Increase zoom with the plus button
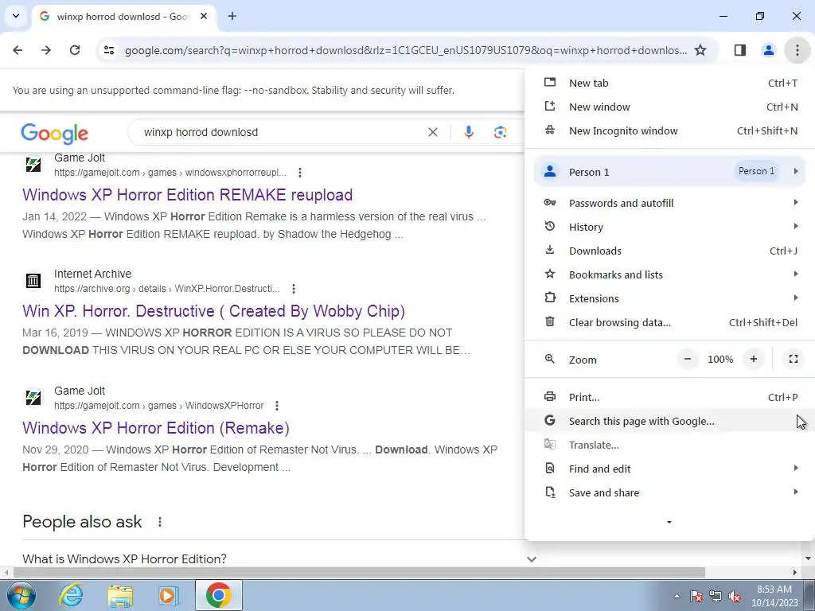 pos(753,359)
